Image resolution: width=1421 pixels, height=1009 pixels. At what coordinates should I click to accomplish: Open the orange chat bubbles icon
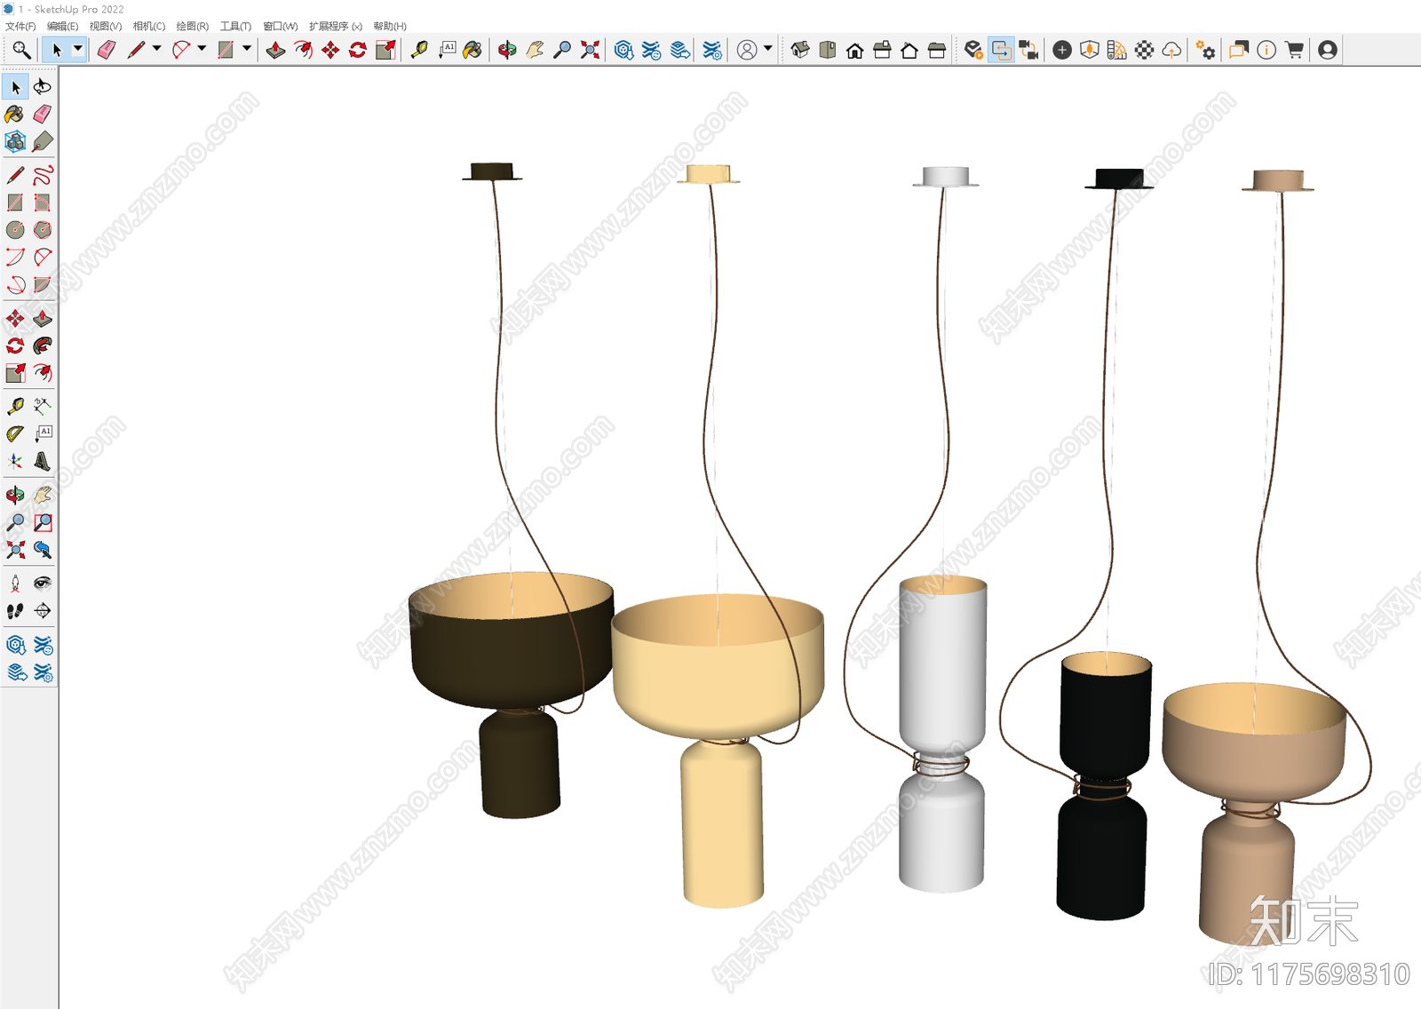pos(1239,50)
